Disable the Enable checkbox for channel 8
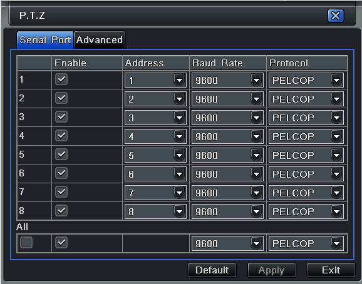 (61, 210)
